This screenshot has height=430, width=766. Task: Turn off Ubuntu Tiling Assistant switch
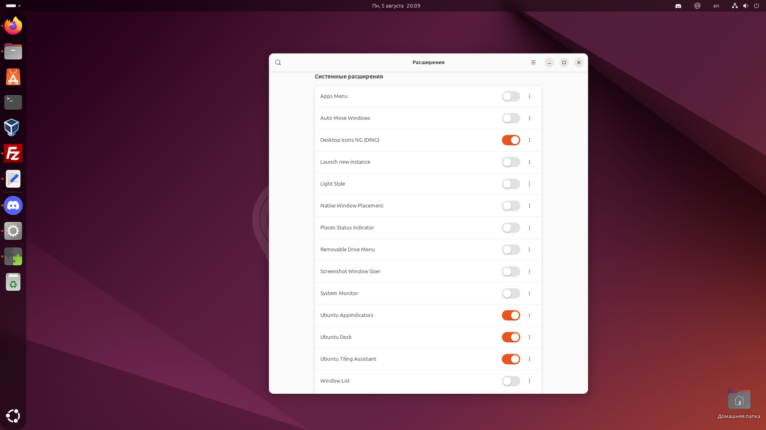click(511, 359)
